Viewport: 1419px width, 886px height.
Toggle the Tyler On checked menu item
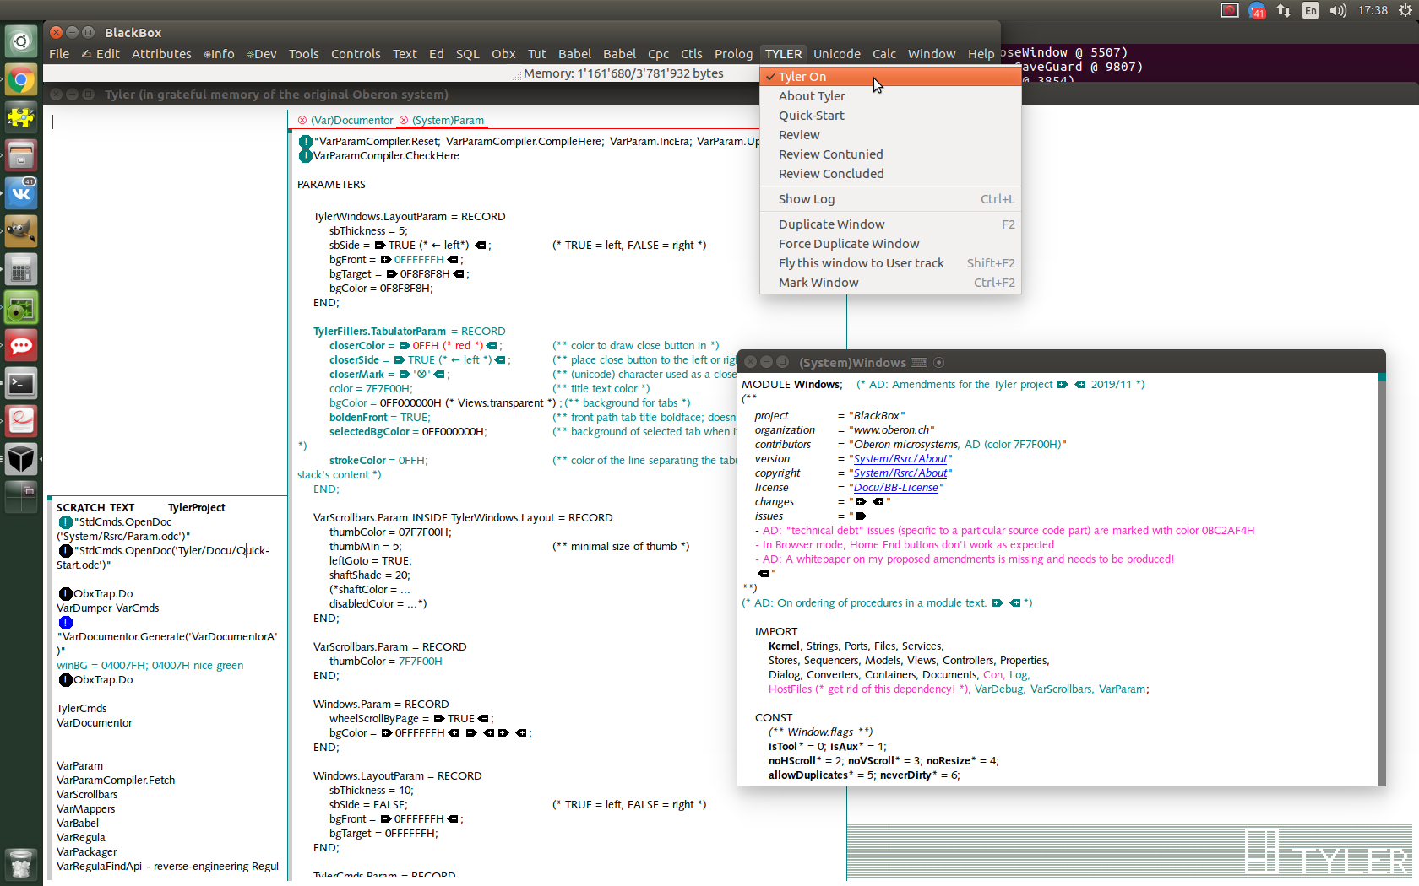pyautogui.click(x=802, y=77)
